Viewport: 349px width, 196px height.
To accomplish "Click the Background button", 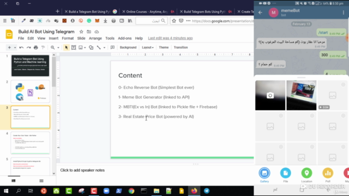I will (128, 47).
